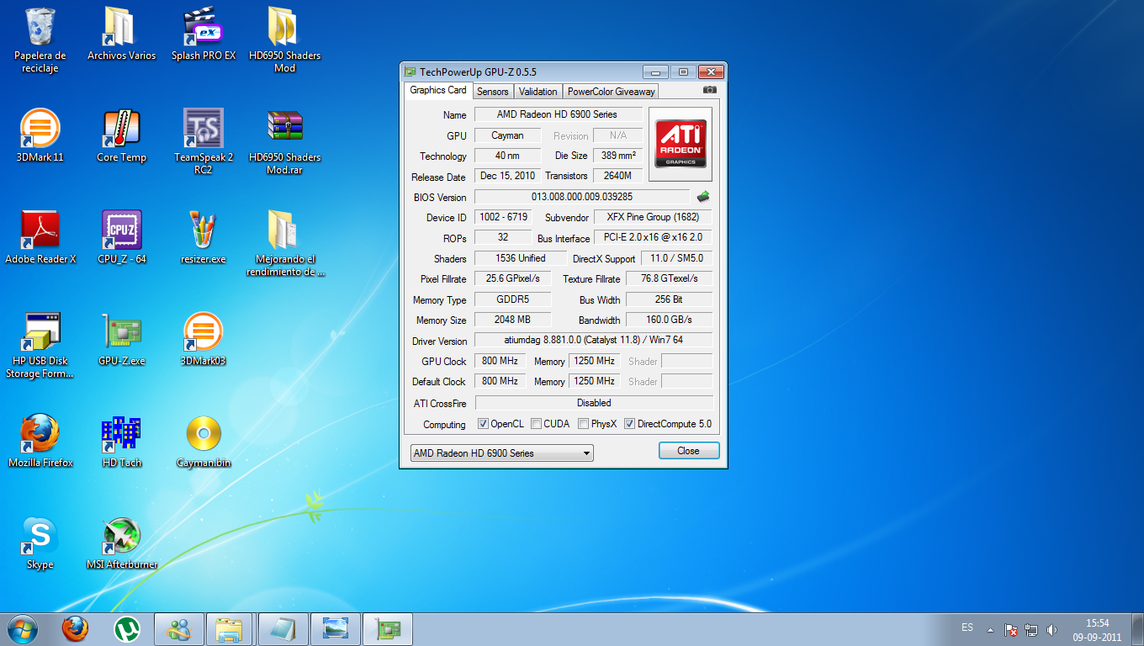The width and height of the screenshot is (1144, 646).
Task: Open the Validation tab
Action: pyautogui.click(x=538, y=92)
